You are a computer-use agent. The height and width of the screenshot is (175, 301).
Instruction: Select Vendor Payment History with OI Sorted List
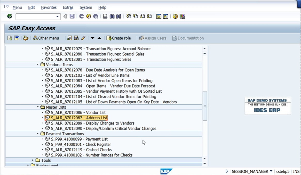(106, 91)
